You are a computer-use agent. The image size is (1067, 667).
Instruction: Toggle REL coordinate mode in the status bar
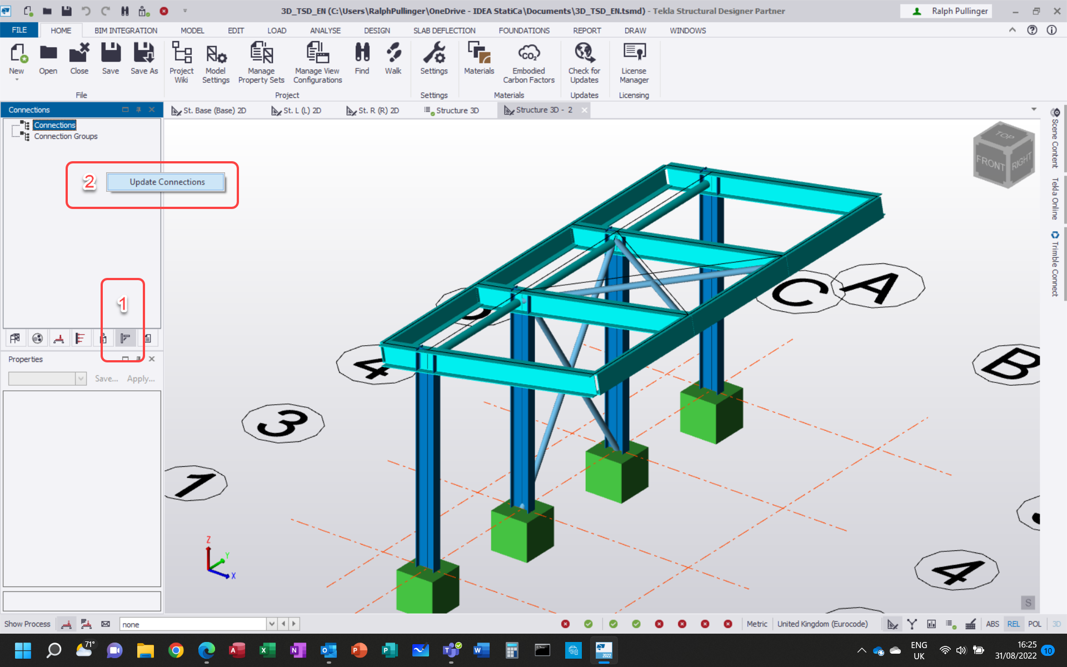[x=1013, y=624]
